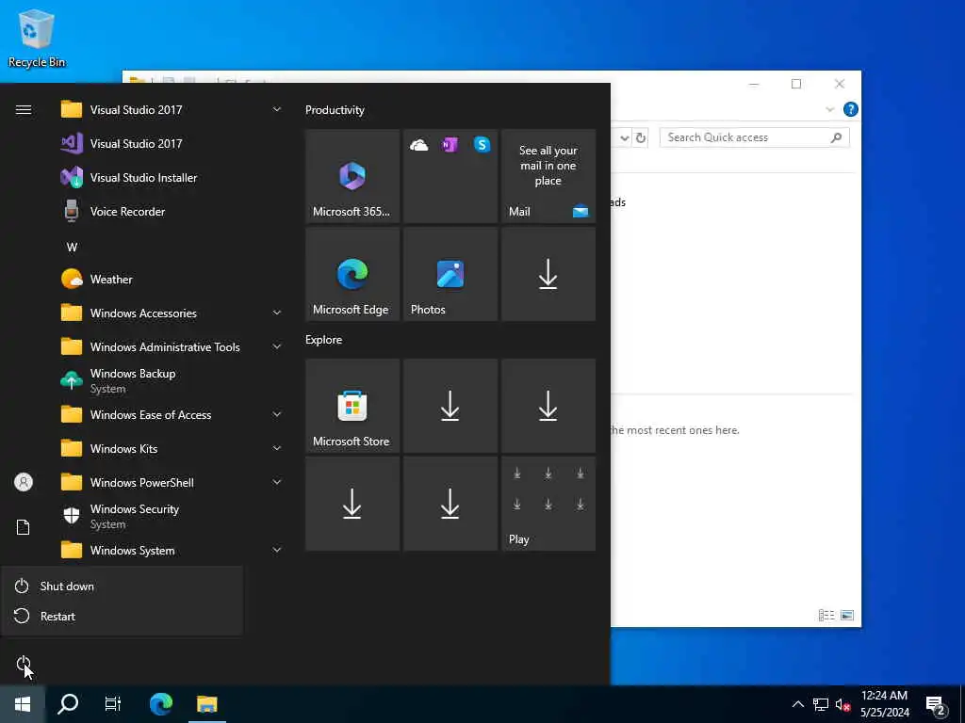
Task: Click the Power icon in Start
Action: (24, 664)
